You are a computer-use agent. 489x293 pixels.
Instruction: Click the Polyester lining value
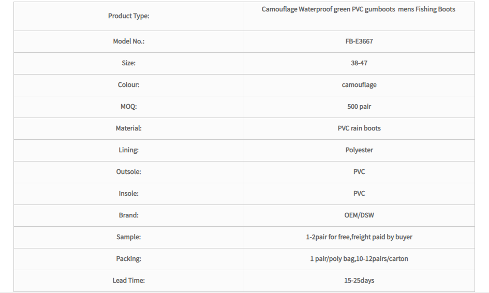[359, 150]
